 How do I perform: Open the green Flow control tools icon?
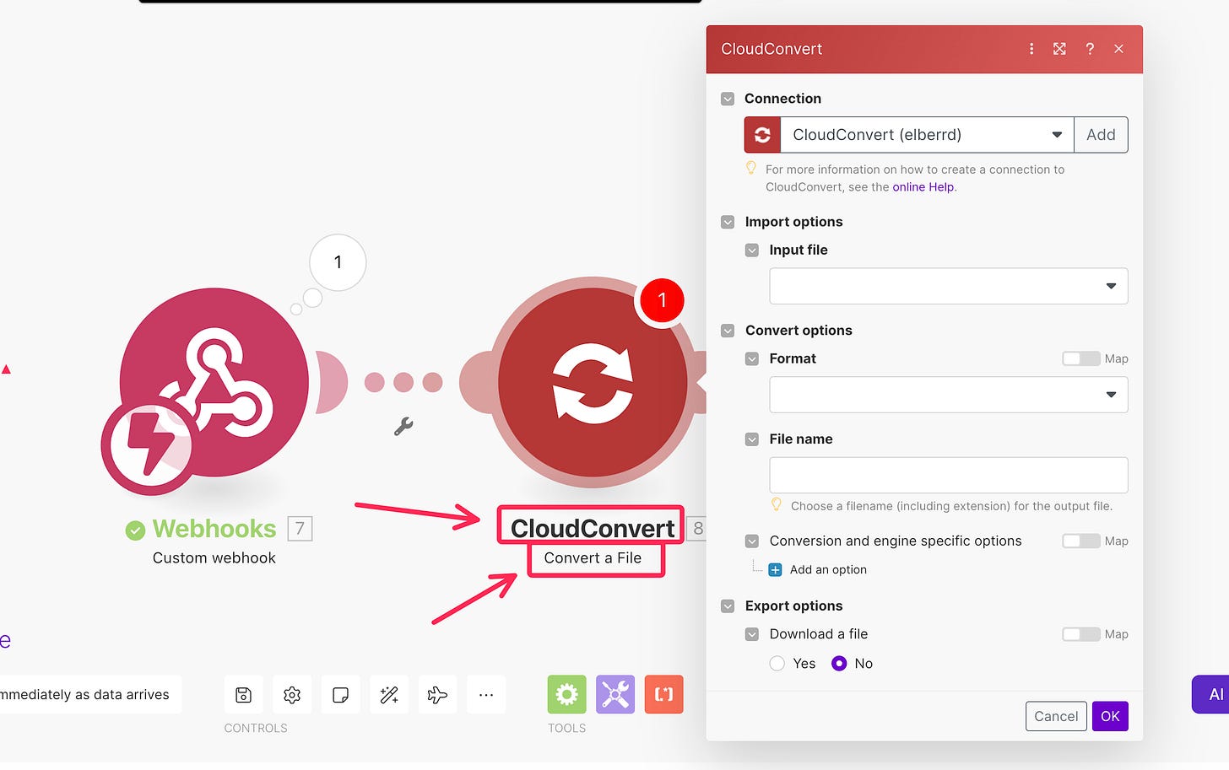click(x=566, y=695)
